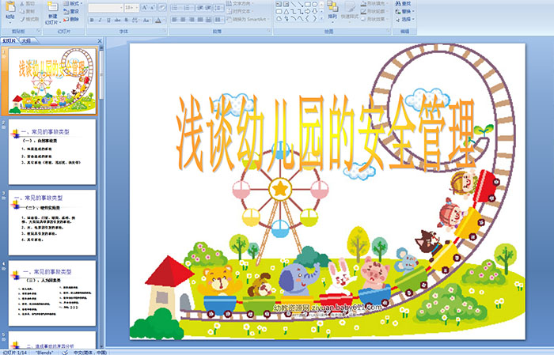Select slide 4 thumbnail (人为因素类)
This screenshot has height=355, width=554.
click(52, 293)
